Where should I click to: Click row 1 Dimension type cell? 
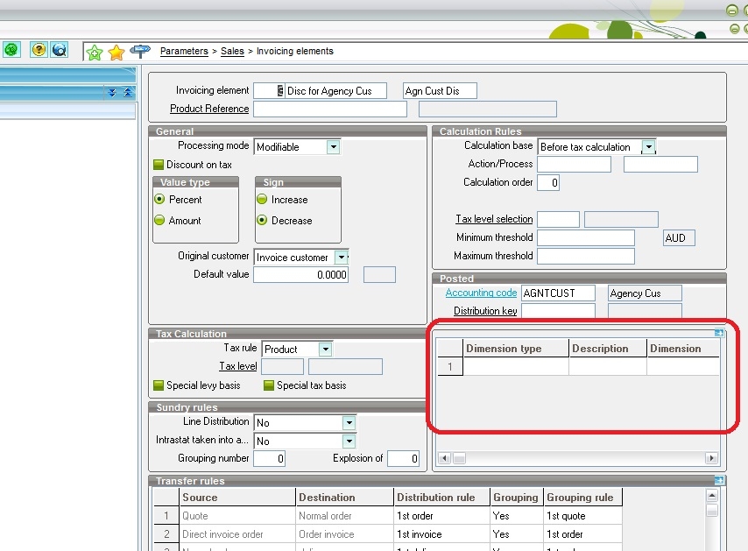click(x=516, y=366)
